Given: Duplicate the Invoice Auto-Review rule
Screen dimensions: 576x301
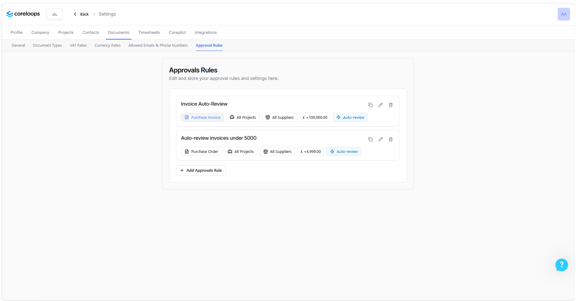Looking at the screenshot, I should tap(370, 105).
